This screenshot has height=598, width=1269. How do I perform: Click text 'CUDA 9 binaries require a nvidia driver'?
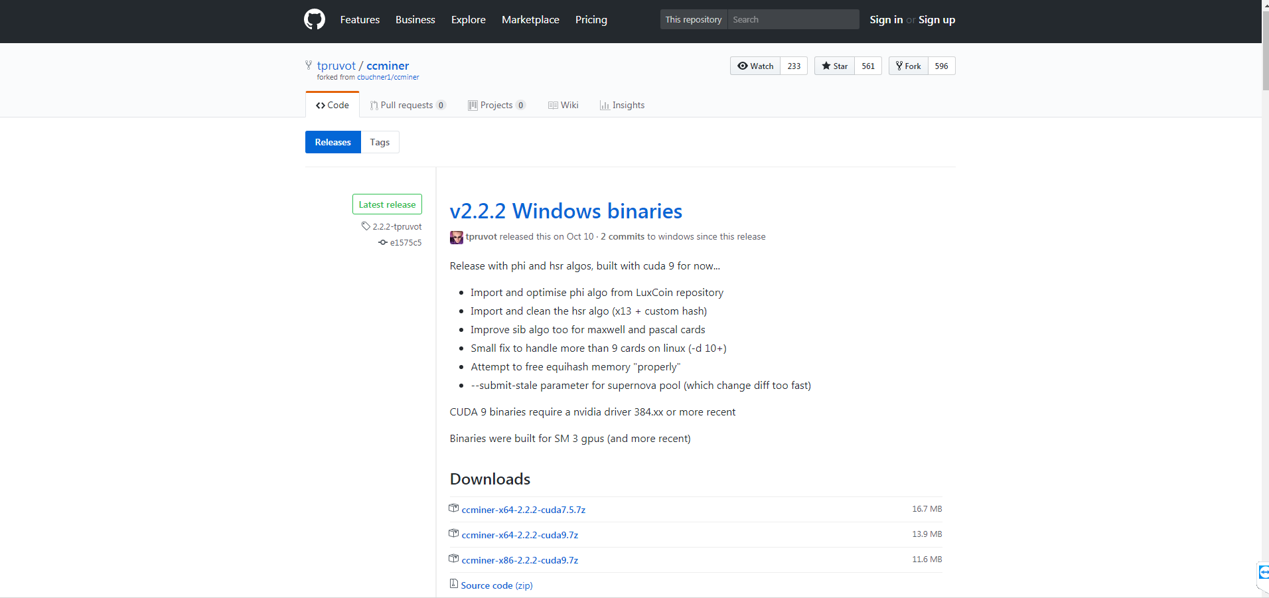[x=540, y=411]
